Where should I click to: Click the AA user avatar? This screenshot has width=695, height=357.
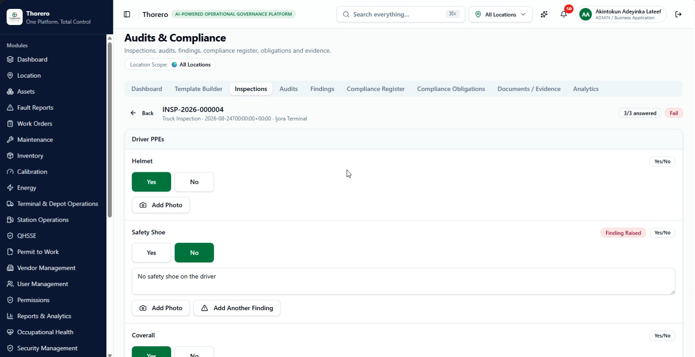[585, 14]
